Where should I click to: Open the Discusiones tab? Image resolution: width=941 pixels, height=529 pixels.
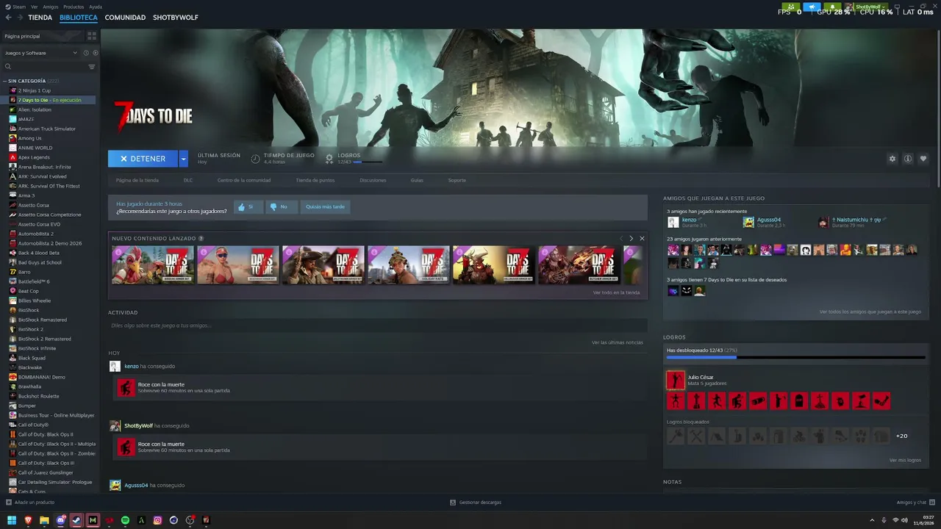click(x=373, y=180)
